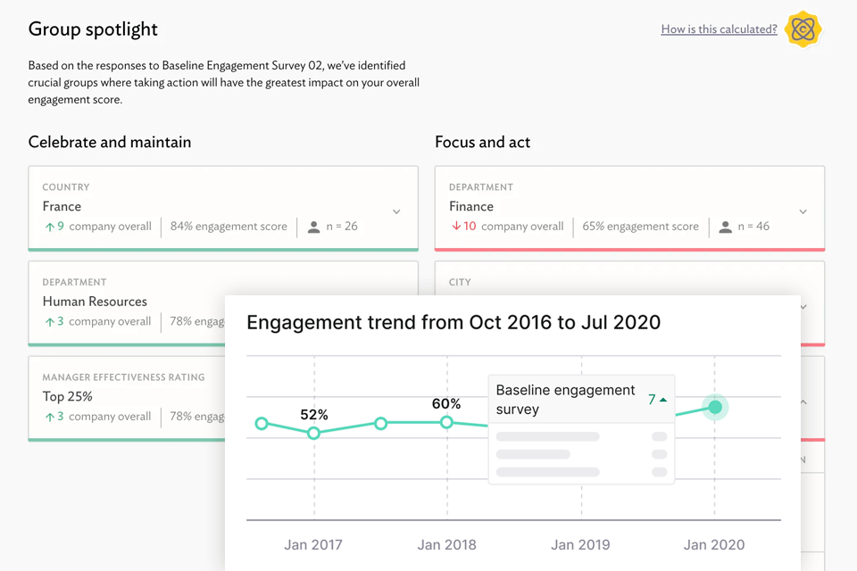857x571 pixels.
Task: Click the 52% data point on trend line
Action: click(313, 434)
